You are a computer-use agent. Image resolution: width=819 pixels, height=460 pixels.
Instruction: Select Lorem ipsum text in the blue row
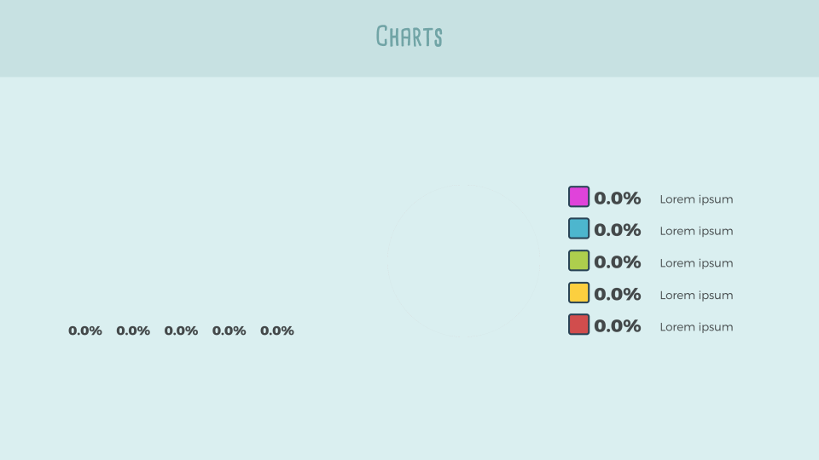coord(696,231)
